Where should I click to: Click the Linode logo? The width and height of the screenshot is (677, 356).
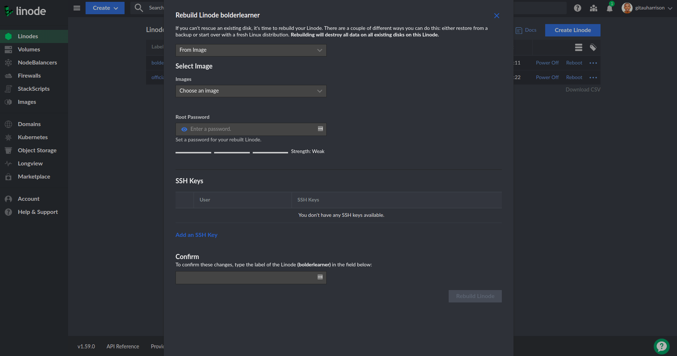tap(25, 11)
